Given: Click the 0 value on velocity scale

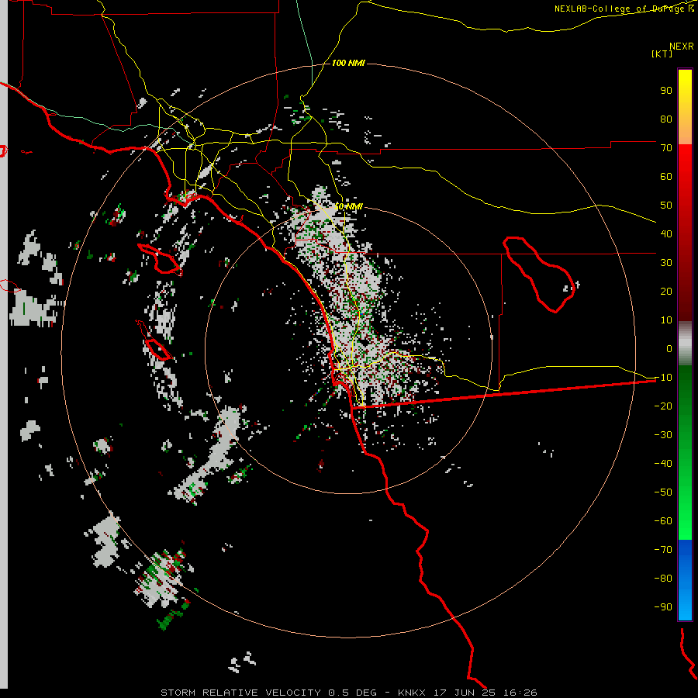Looking at the screenshot, I should (x=669, y=348).
